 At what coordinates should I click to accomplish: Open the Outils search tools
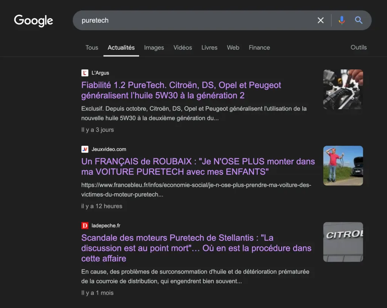click(359, 47)
